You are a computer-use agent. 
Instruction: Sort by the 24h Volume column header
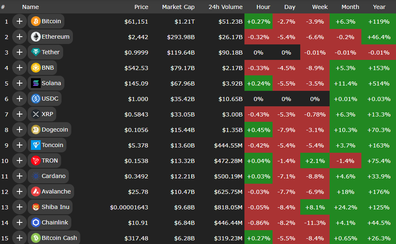pos(225,7)
